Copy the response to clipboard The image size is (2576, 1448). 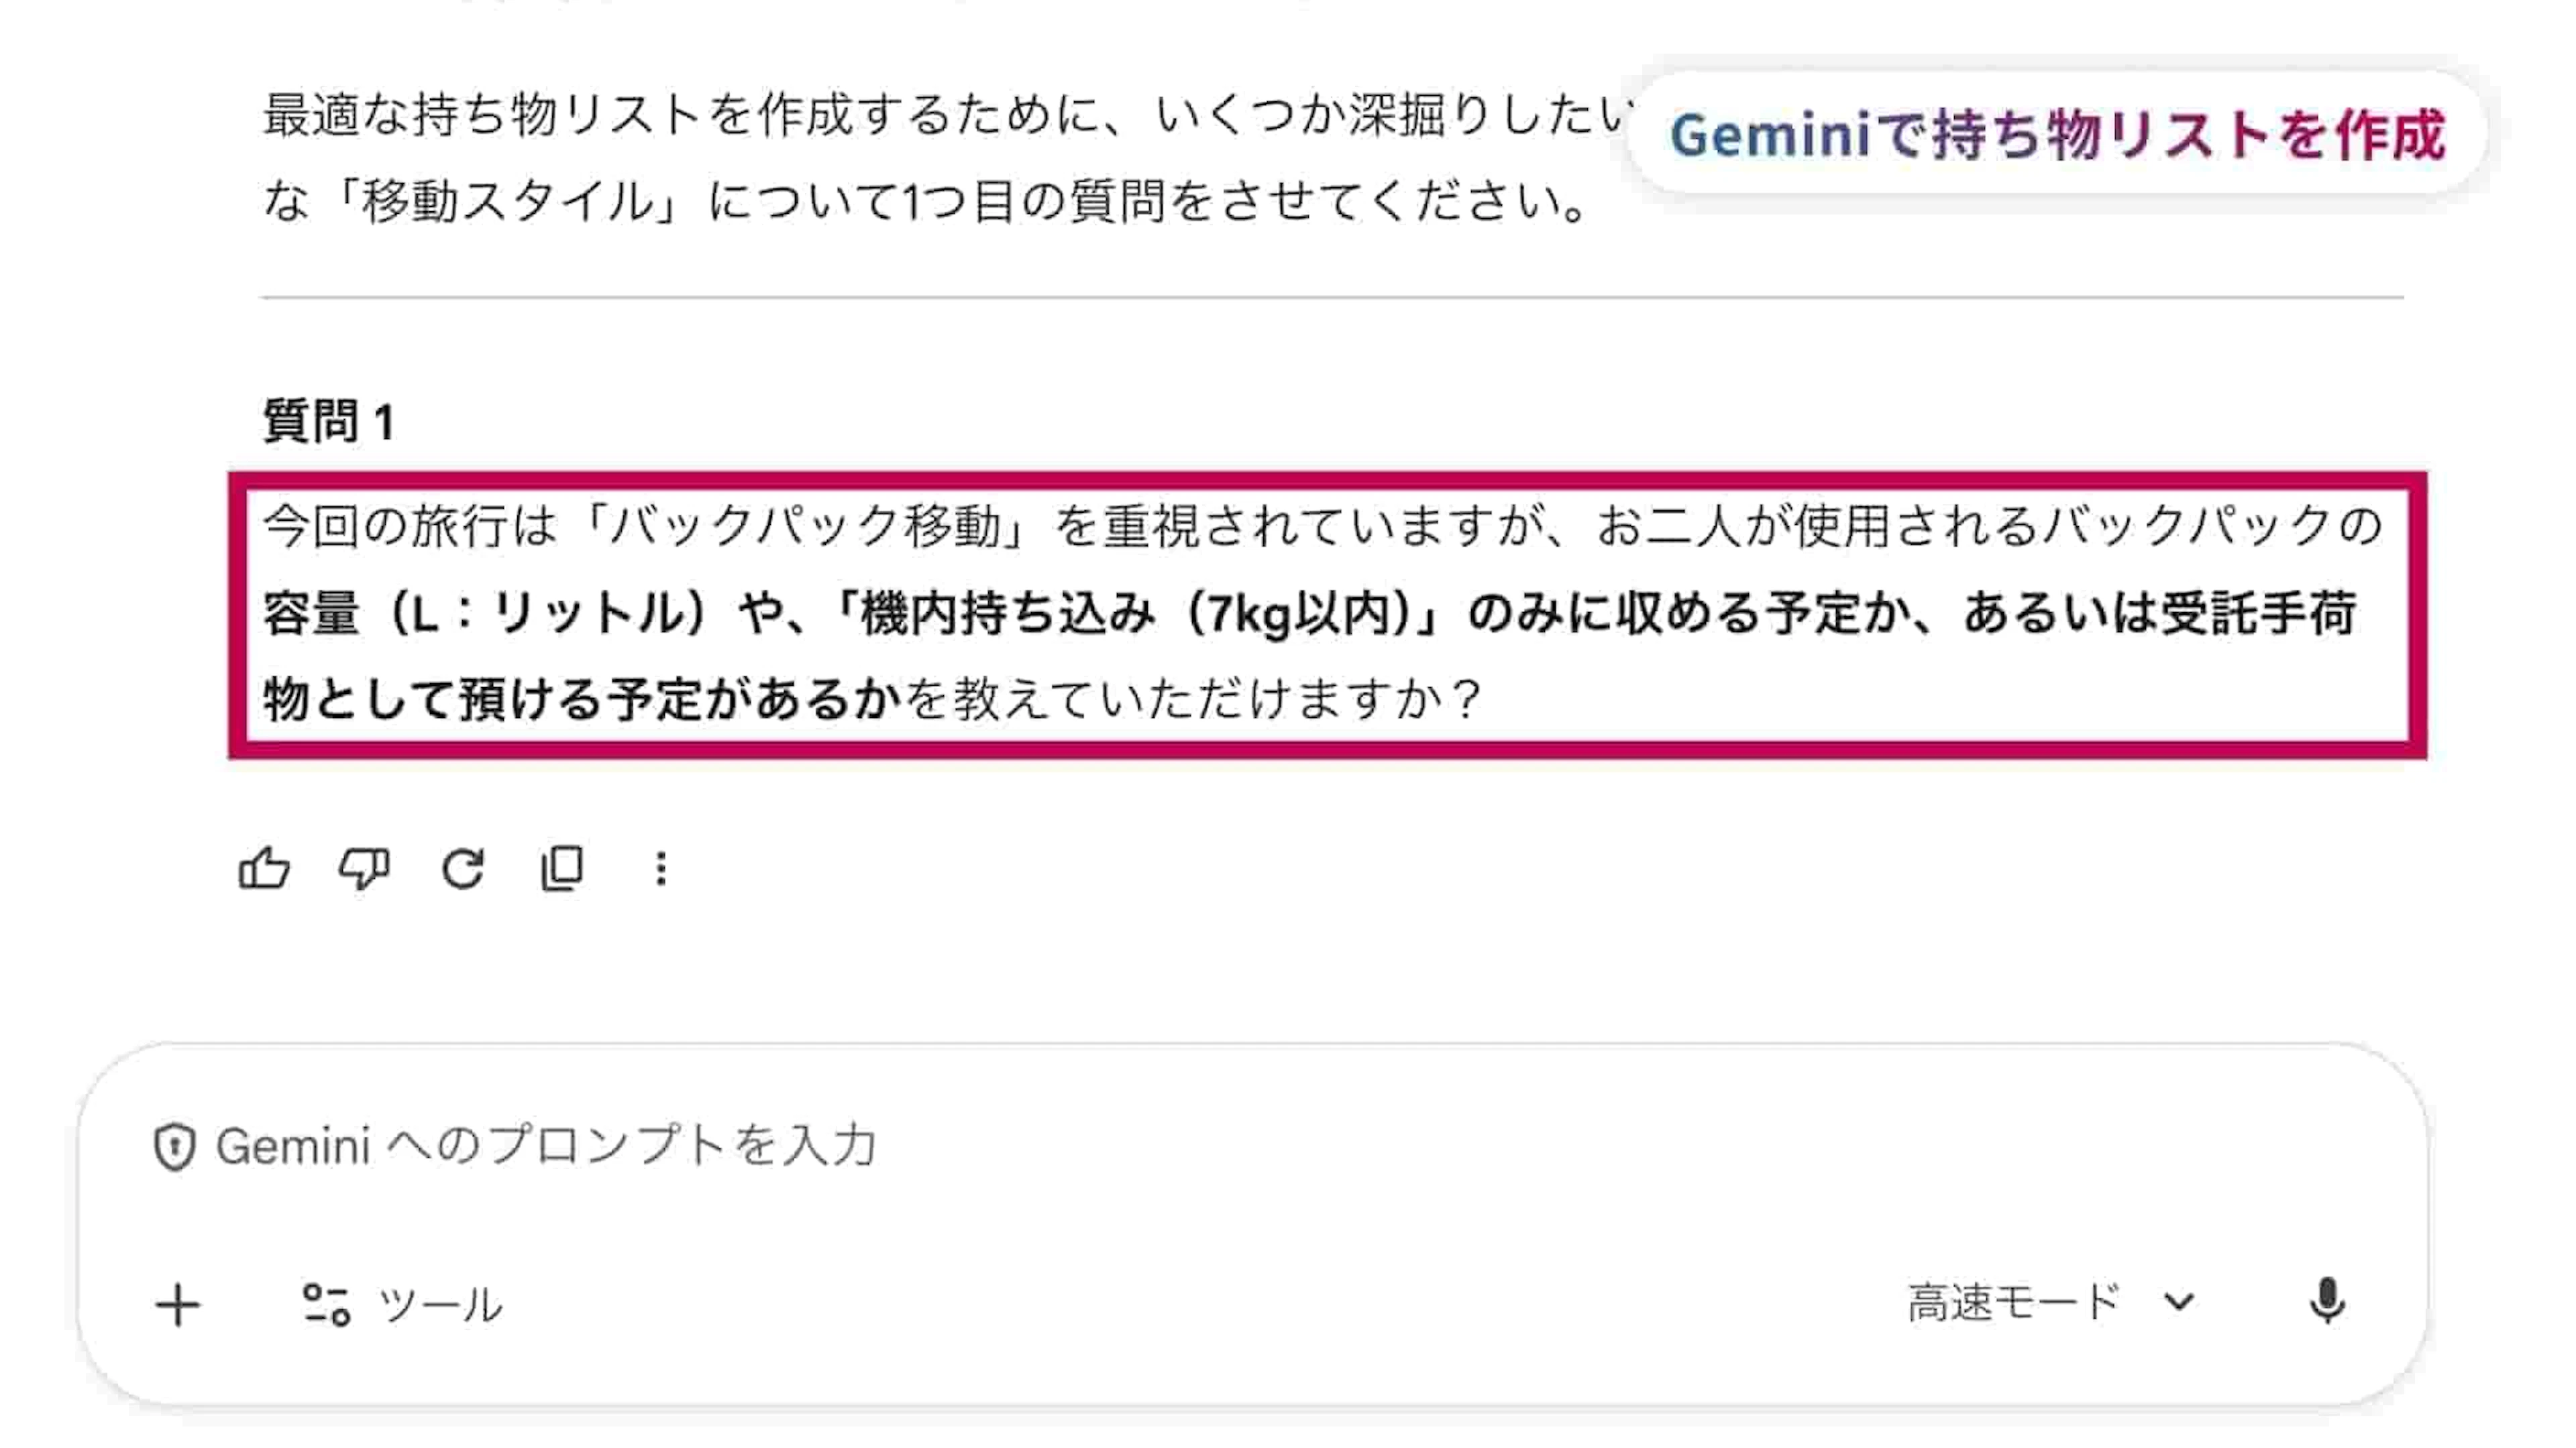tap(562, 868)
